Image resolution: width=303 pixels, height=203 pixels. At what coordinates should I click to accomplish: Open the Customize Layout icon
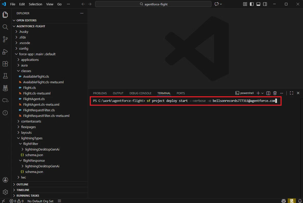pyautogui.click(x=245, y=4)
